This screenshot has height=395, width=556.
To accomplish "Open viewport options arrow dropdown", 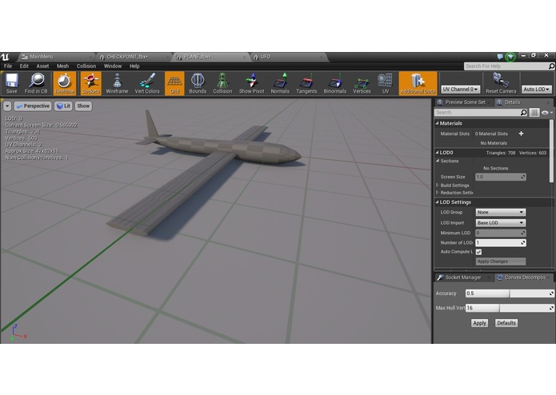I will click(7, 106).
